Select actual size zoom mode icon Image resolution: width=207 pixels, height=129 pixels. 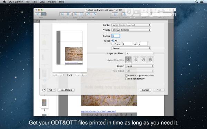click(76, 14)
